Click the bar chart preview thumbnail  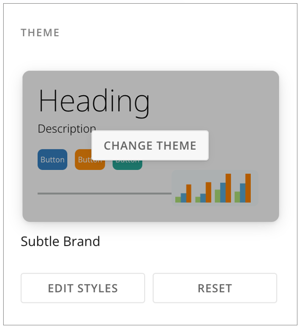[215, 188]
